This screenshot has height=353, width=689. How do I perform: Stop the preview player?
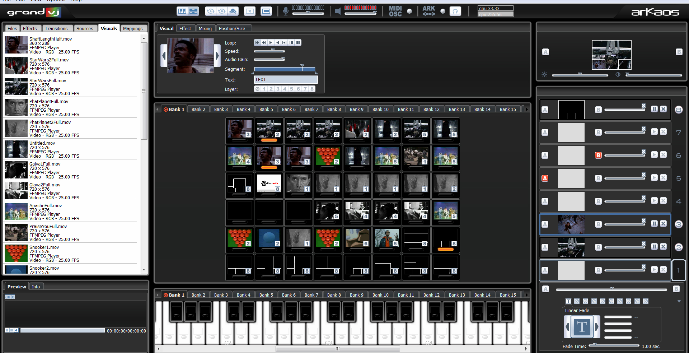click(x=11, y=330)
